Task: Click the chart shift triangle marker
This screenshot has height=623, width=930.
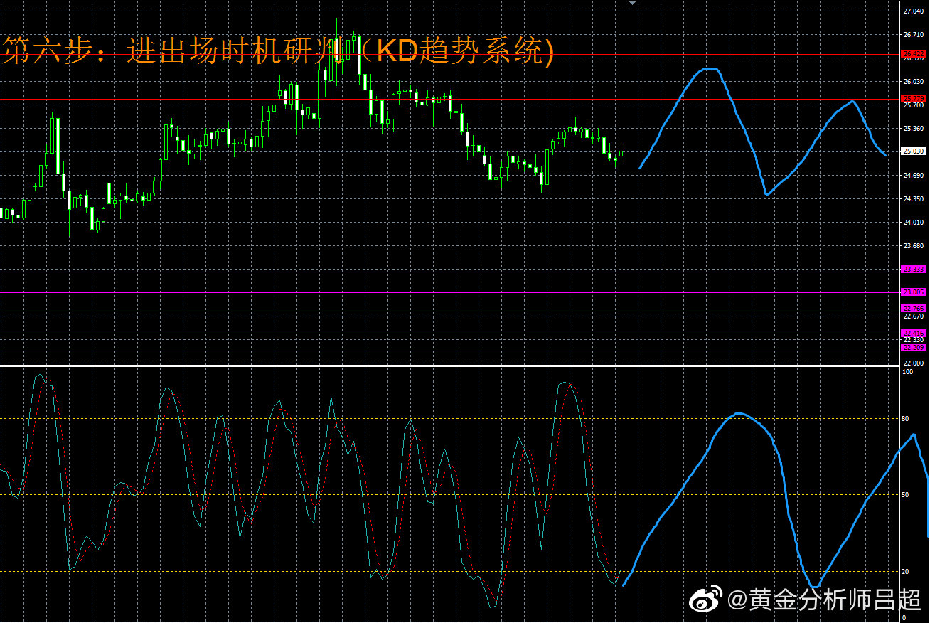Action: click(633, 3)
